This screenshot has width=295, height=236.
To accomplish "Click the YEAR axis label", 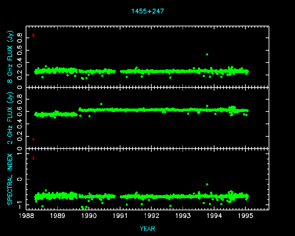I will pyautogui.click(x=147, y=228).
